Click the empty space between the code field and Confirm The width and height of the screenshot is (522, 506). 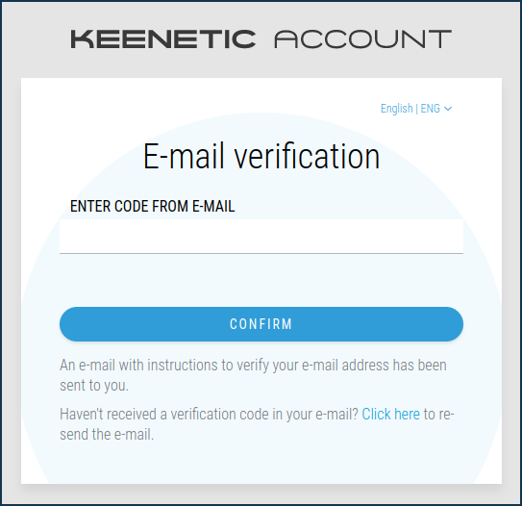pyautogui.click(x=261, y=281)
